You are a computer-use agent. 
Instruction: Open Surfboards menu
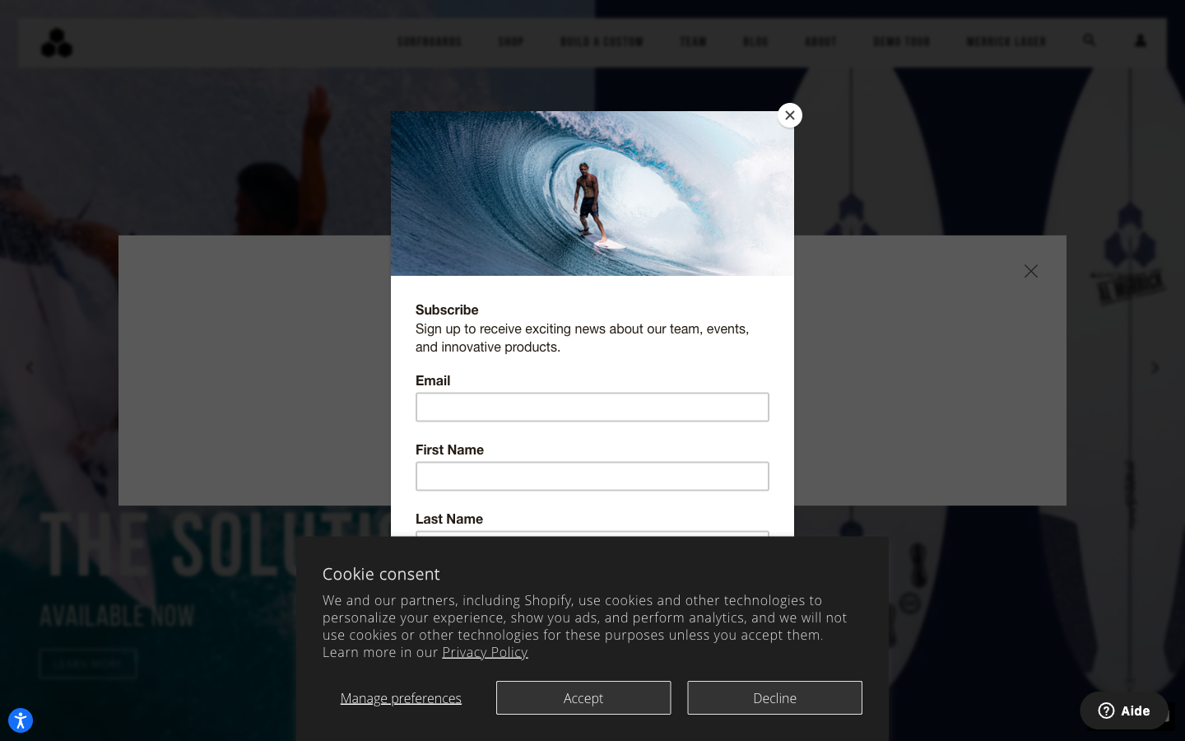click(x=430, y=41)
